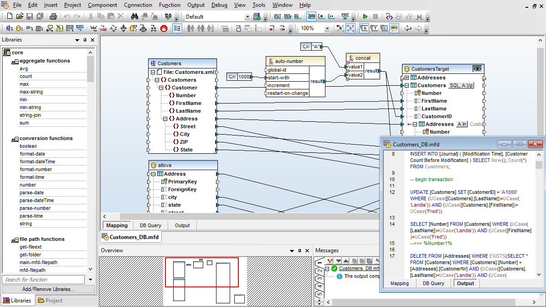546x307 pixels.
Task: Click the Find binoculars icon
Action: point(135,16)
